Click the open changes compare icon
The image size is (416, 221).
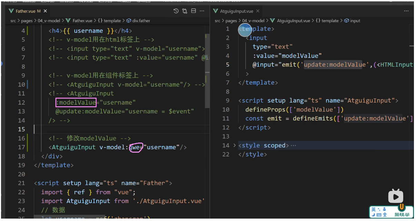point(185,11)
